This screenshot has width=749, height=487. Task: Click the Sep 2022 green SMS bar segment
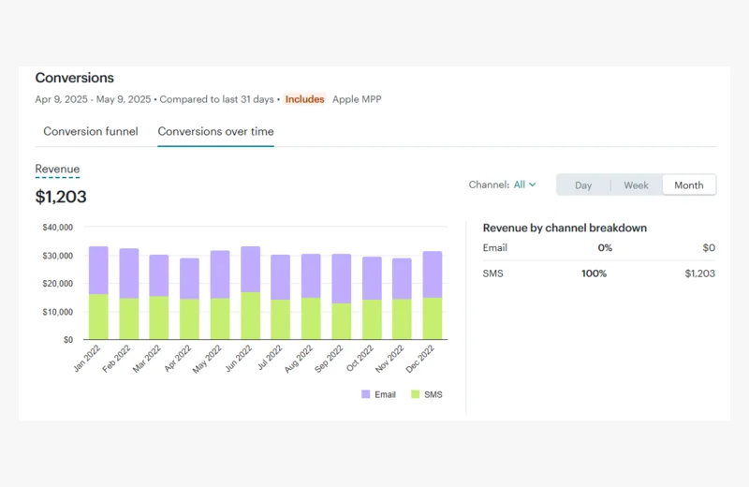pyautogui.click(x=342, y=321)
